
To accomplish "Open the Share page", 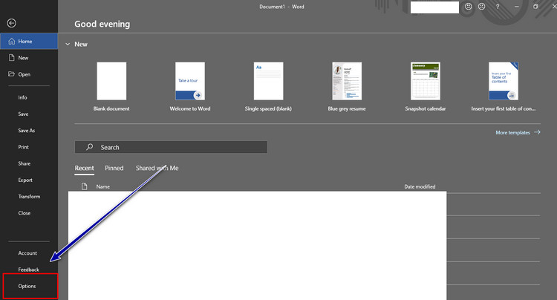I will coord(25,163).
